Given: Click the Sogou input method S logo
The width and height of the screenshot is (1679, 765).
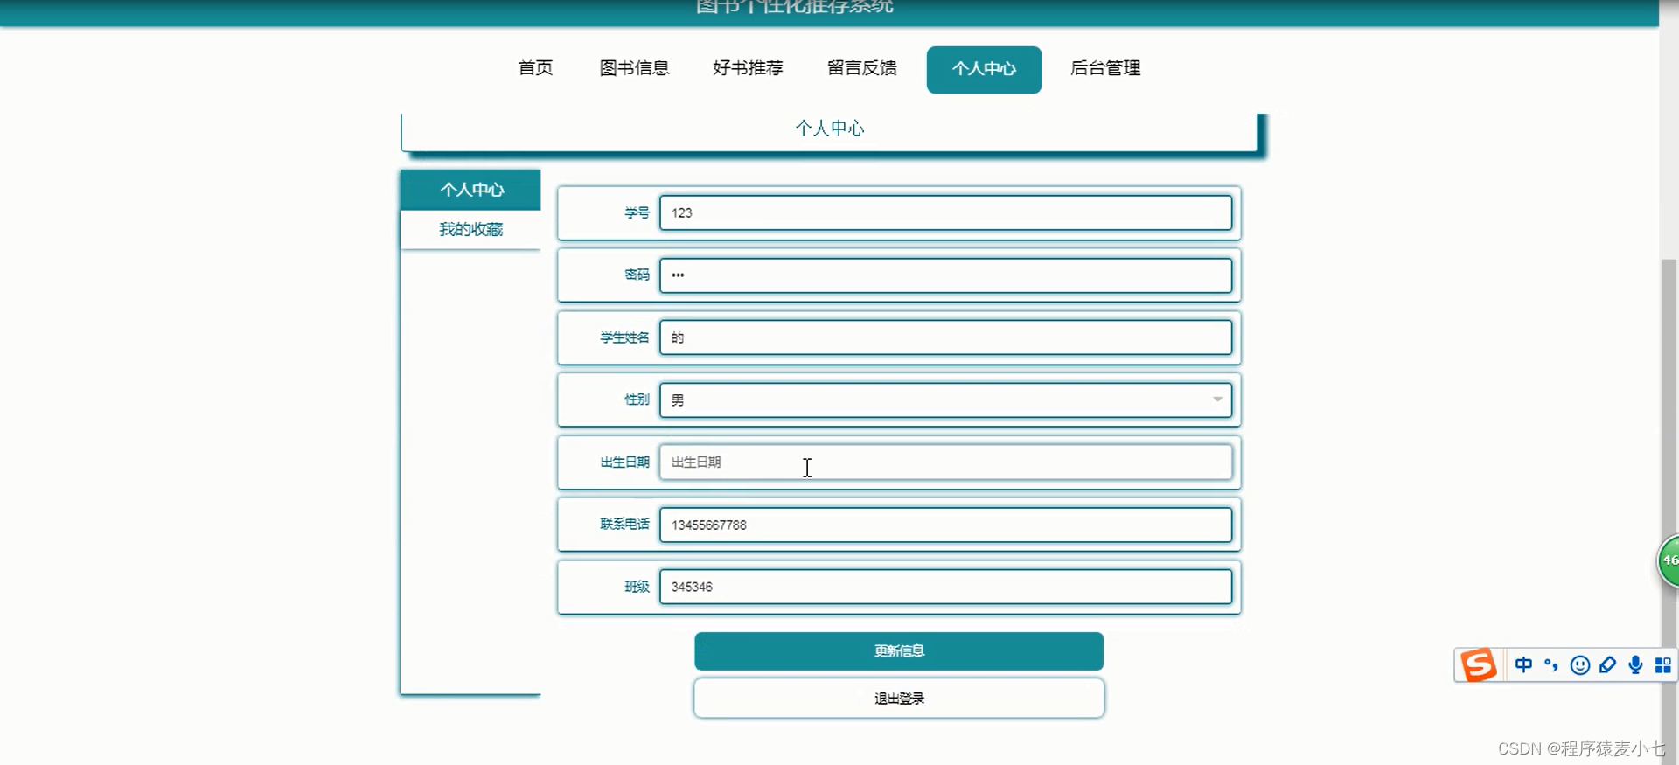Looking at the screenshot, I should pyautogui.click(x=1479, y=665).
